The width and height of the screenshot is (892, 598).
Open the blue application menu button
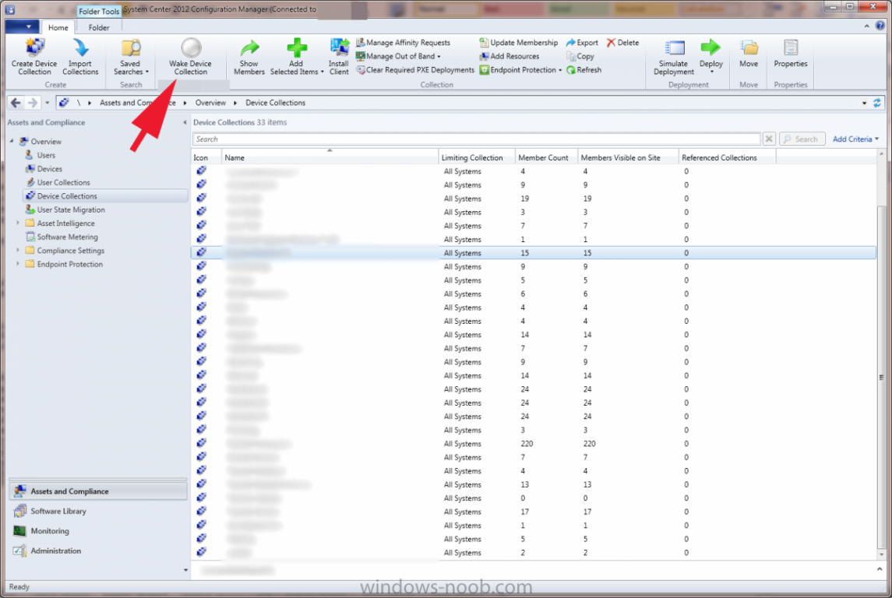pyautogui.click(x=22, y=26)
